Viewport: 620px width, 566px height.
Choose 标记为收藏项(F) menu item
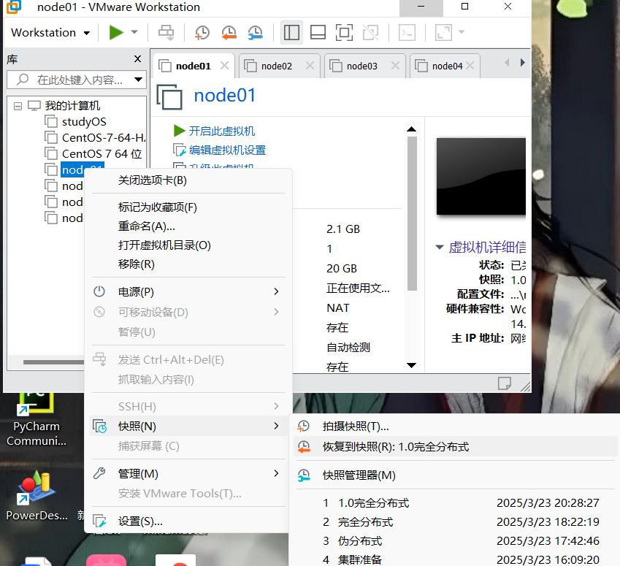(188, 207)
